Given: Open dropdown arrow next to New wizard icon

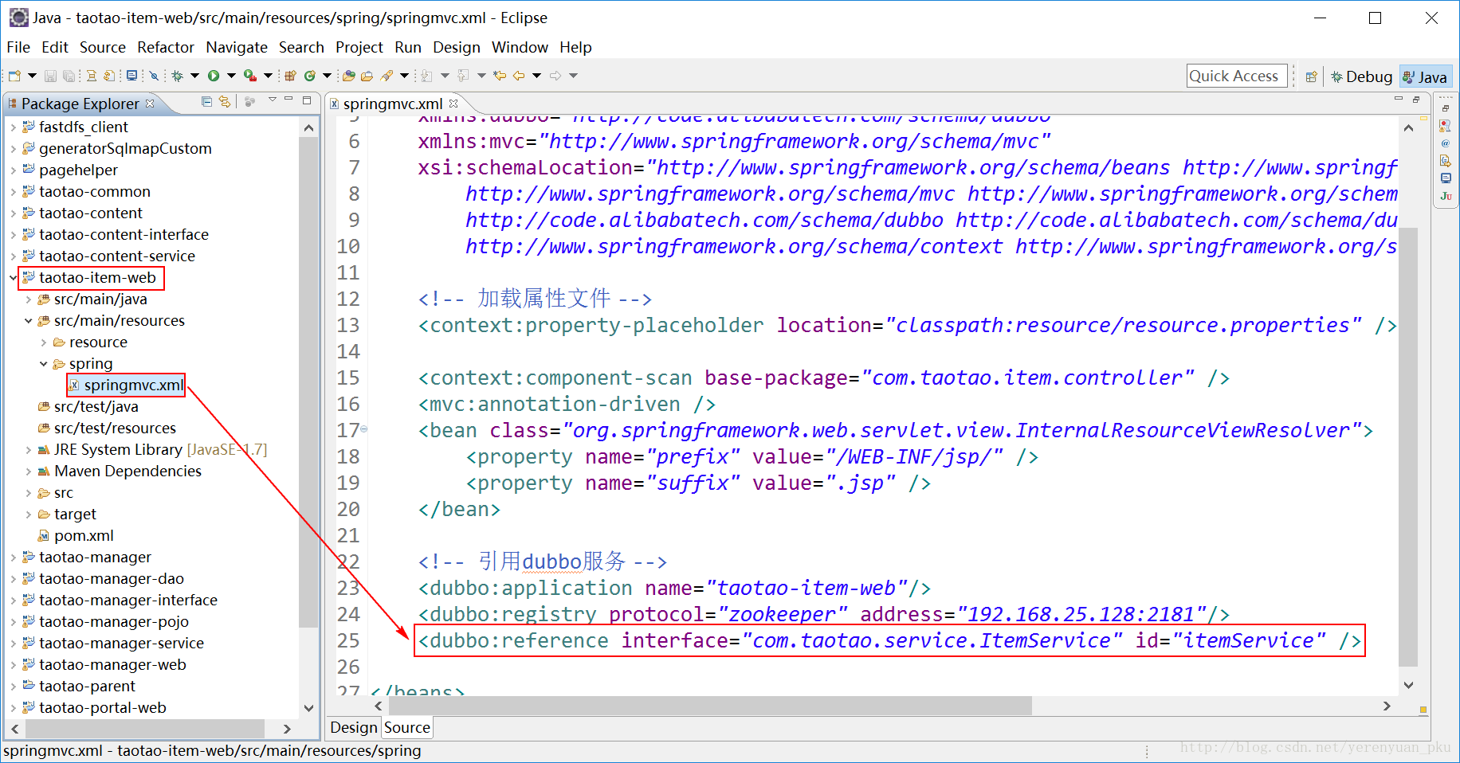Looking at the screenshot, I should pyautogui.click(x=32, y=76).
